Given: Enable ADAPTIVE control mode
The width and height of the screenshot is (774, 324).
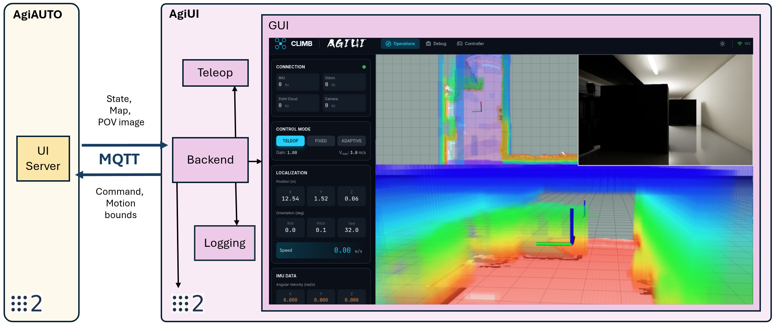Looking at the screenshot, I should pyautogui.click(x=351, y=141).
